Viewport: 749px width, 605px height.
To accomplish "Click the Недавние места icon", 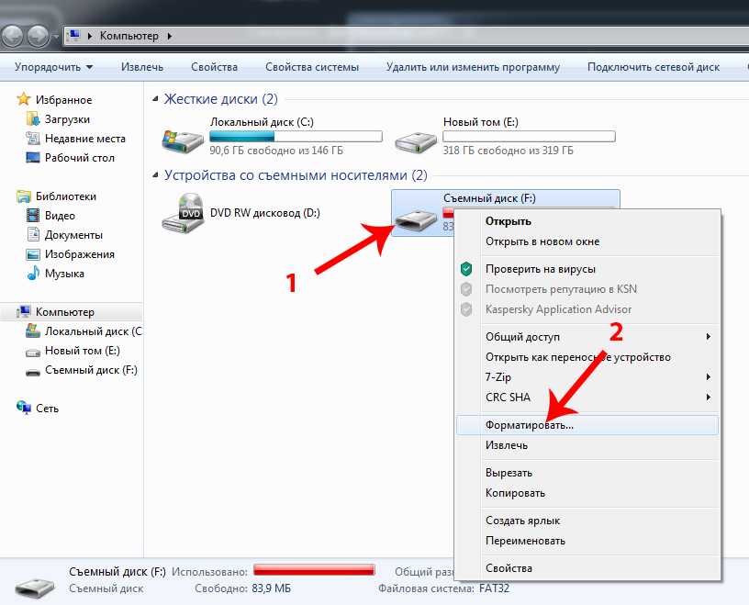I will (33, 138).
